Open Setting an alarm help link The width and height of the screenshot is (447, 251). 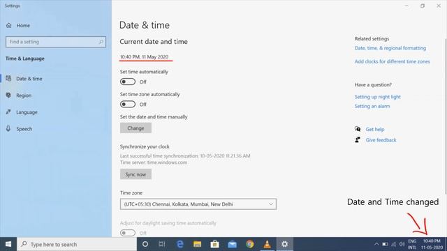372,106
